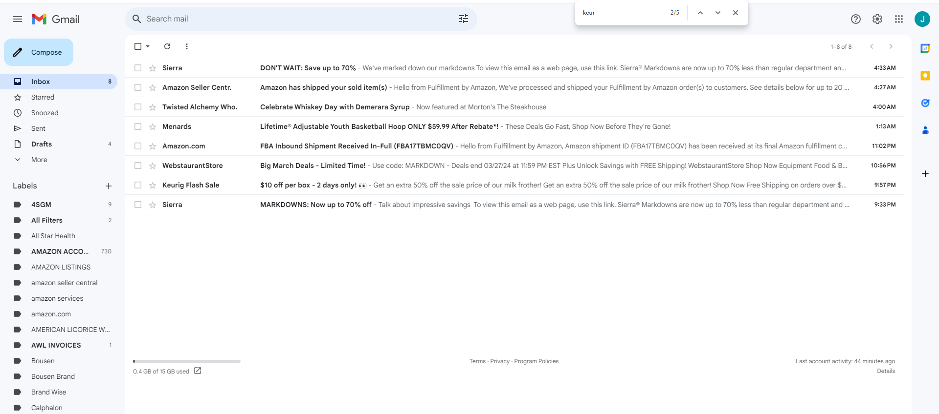The width and height of the screenshot is (939, 414).
Task: Open the Inbox folder
Action: click(x=59, y=82)
